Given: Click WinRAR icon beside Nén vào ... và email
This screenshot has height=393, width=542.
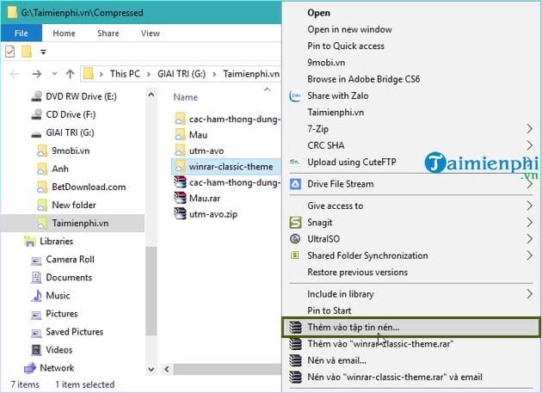Looking at the screenshot, I should click(x=295, y=377).
